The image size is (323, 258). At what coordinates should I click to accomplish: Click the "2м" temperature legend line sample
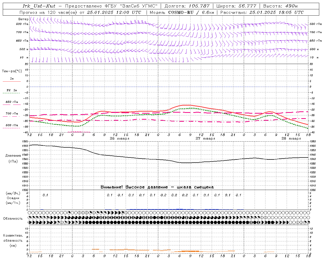[x=12, y=82]
